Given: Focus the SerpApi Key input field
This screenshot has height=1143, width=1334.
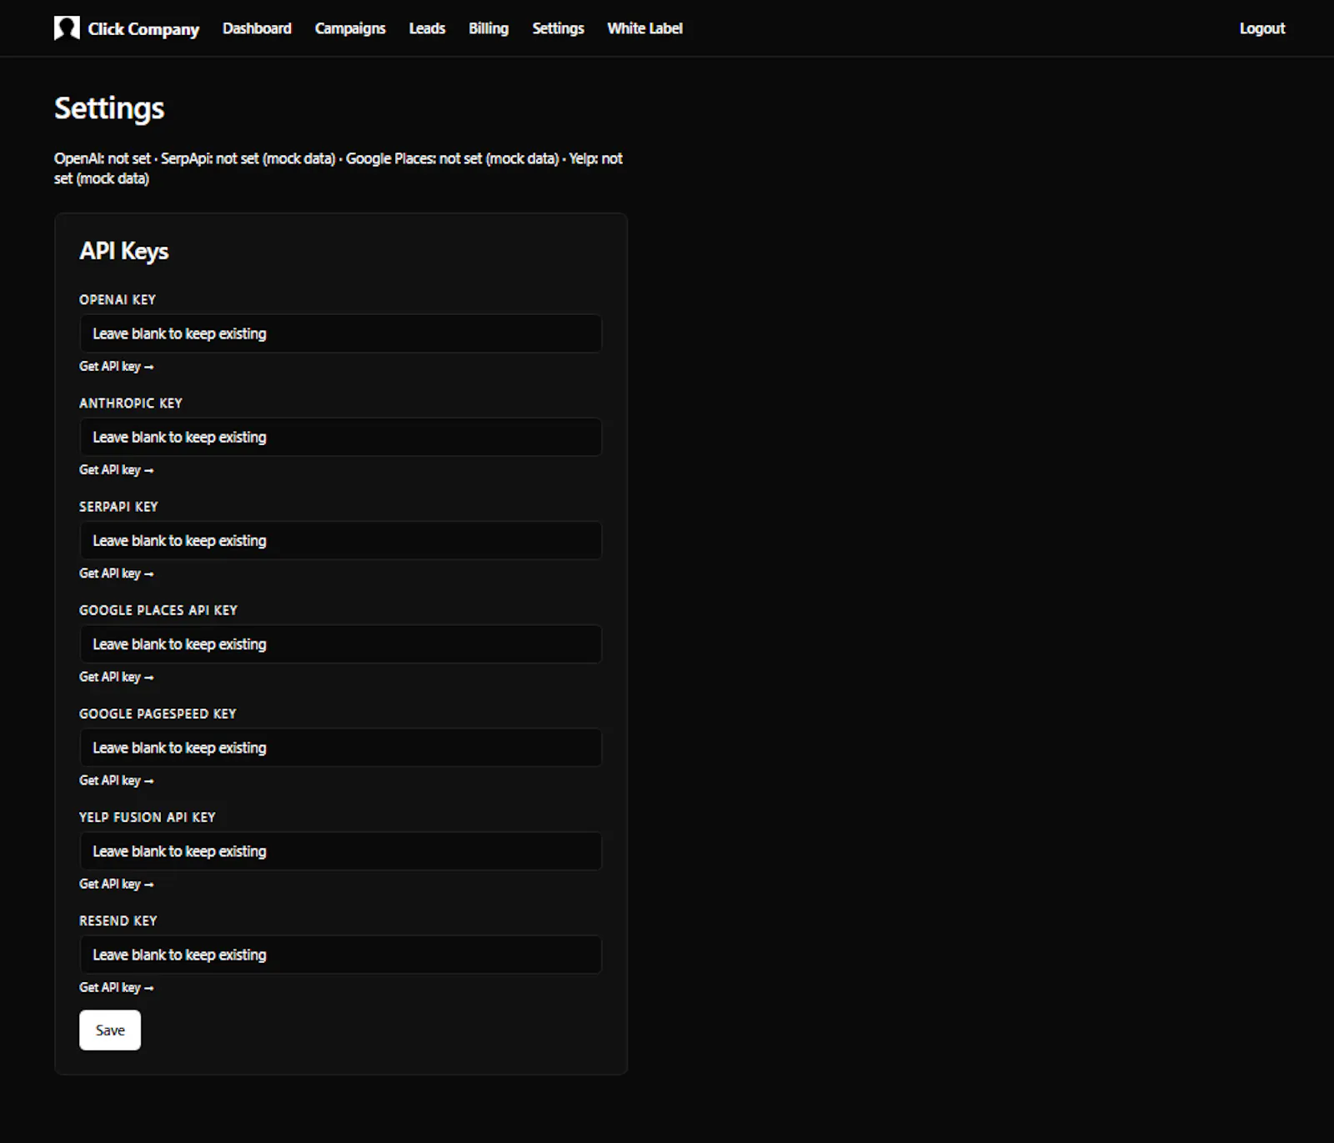Looking at the screenshot, I should (340, 540).
